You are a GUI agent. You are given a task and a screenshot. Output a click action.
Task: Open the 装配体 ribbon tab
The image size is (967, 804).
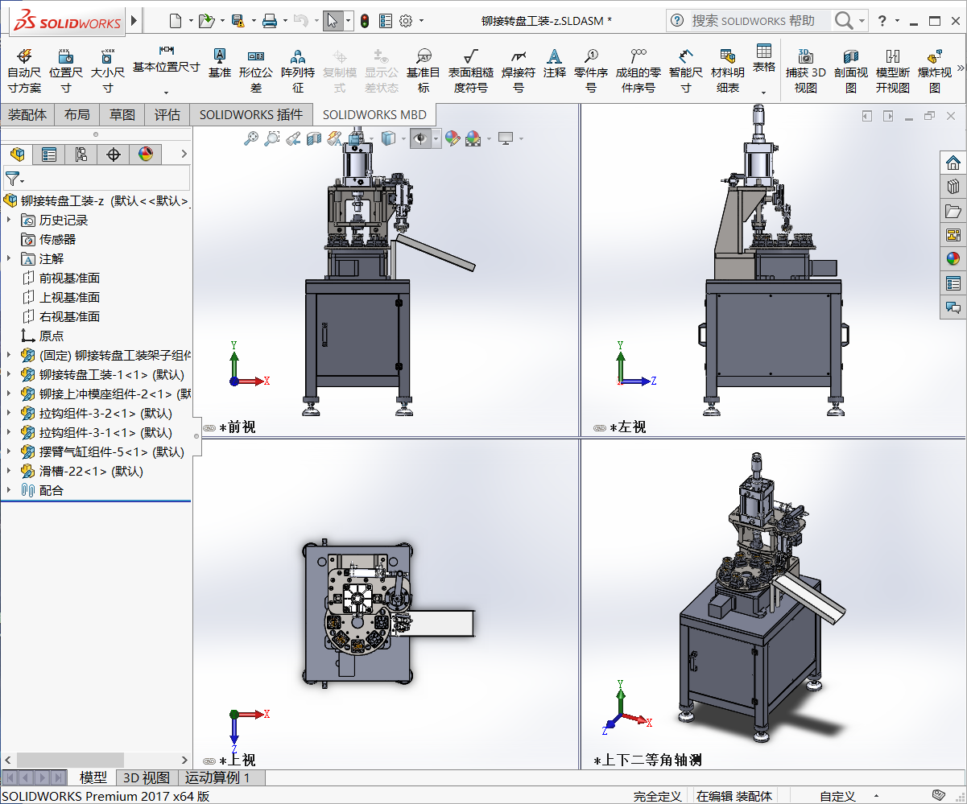point(27,114)
